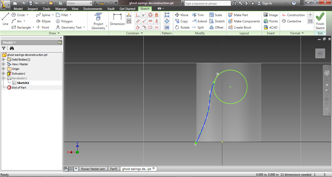Apply the Fix (padlock) constraint

pyautogui.click(x=157, y=15)
